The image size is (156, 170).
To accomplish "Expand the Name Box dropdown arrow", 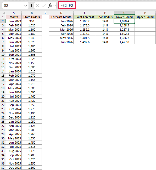I will point(26,6).
